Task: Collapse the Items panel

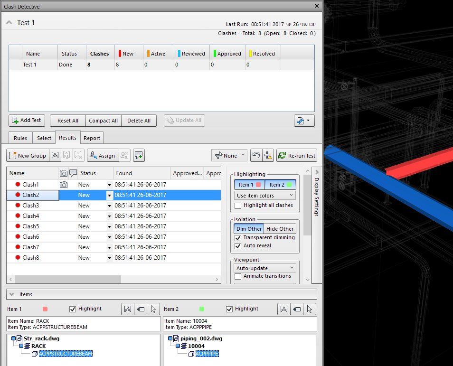Action: pyautogui.click(x=12, y=294)
